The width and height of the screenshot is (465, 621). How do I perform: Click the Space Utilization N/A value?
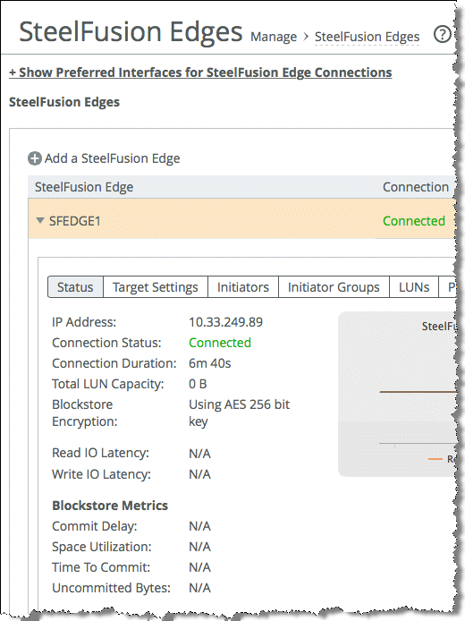click(199, 547)
